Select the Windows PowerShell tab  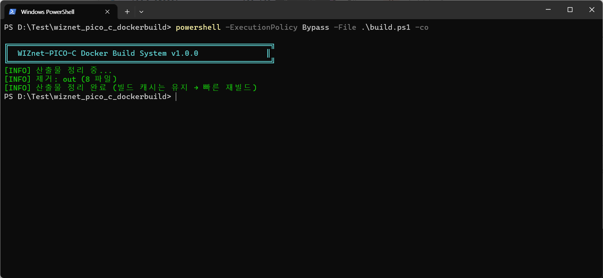coord(48,12)
